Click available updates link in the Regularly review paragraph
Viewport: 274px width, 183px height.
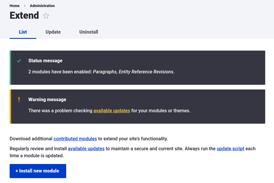[x=86, y=149]
